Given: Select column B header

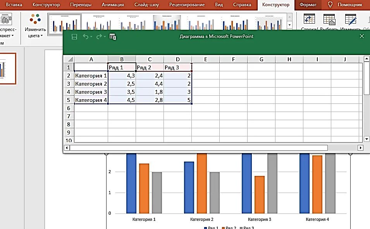Looking at the screenshot, I should click(x=122, y=59).
